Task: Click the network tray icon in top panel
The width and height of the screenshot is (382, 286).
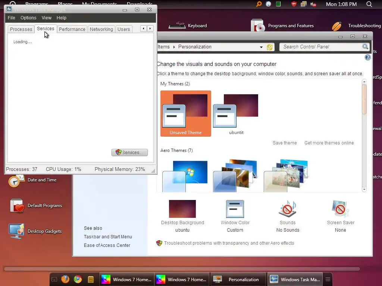Action: tap(304, 4)
